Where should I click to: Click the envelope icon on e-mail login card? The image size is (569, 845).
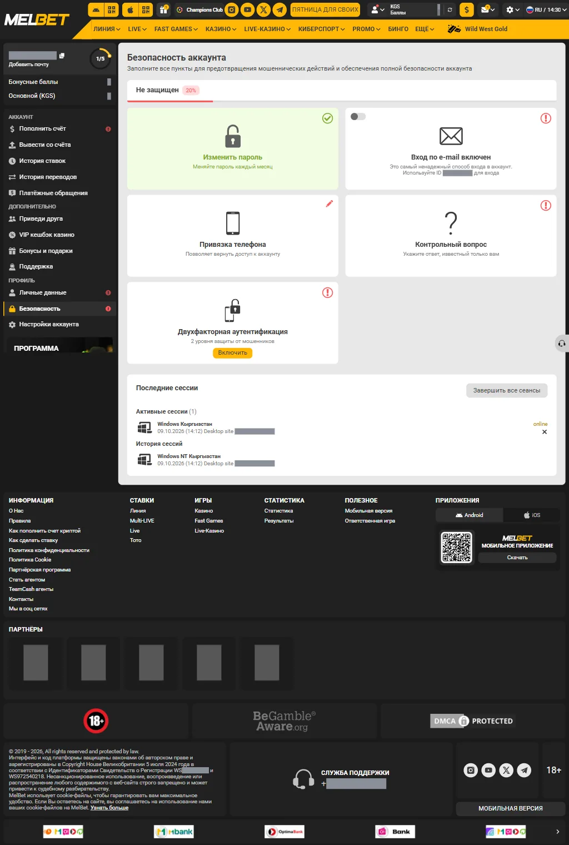click(x=451, y=136)
